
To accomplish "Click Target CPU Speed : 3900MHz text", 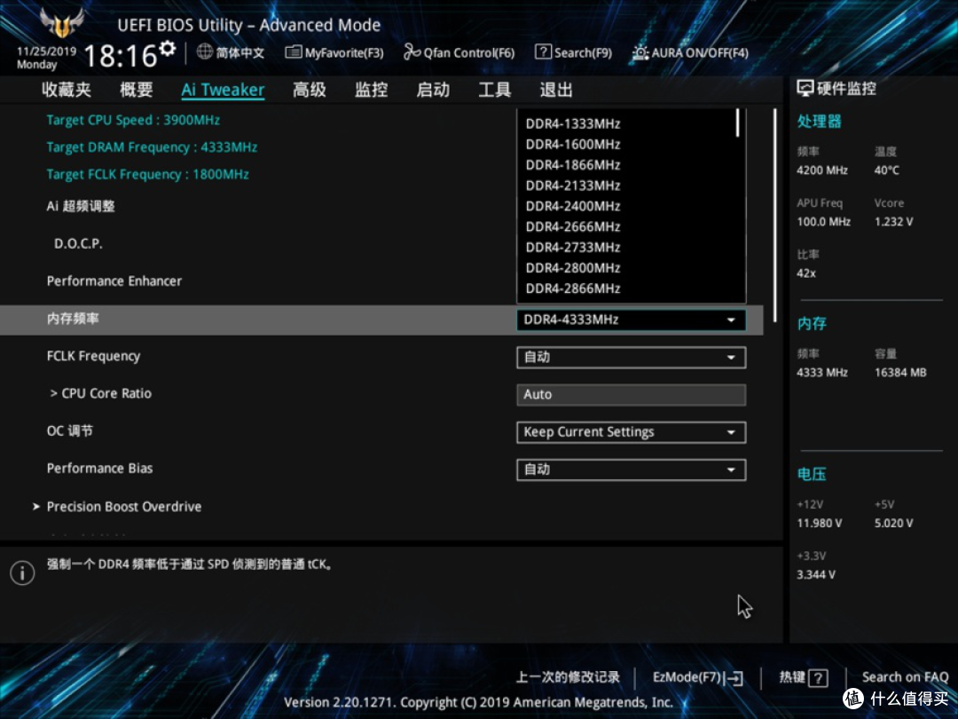I will [x=133, y=120].
